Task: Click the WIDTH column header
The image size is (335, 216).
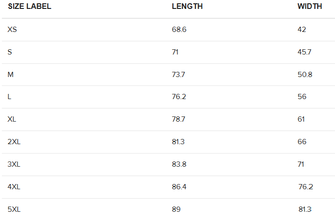Action: click(x=310, y=7)
